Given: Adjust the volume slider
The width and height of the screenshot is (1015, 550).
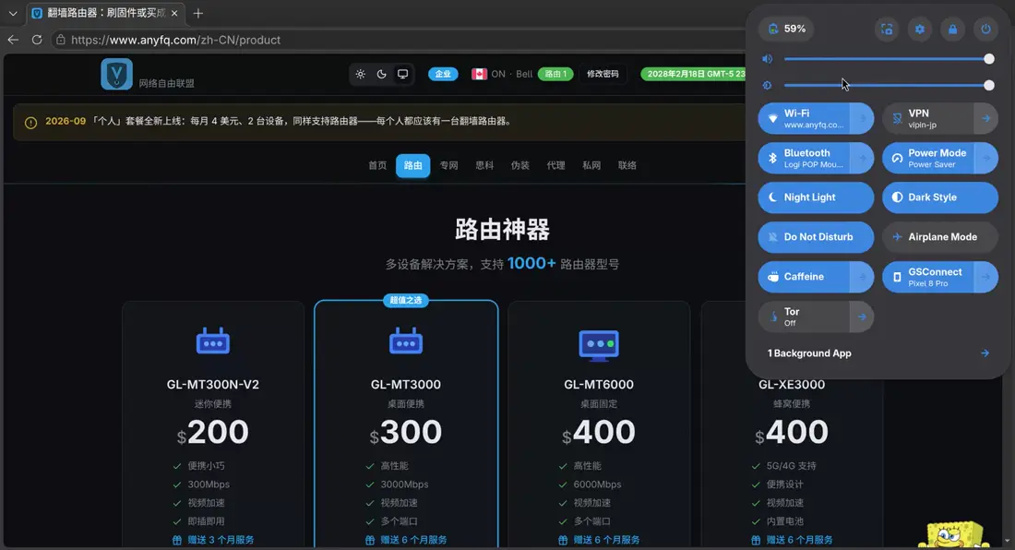Looking at the screenshot, I should pos(886,59).
